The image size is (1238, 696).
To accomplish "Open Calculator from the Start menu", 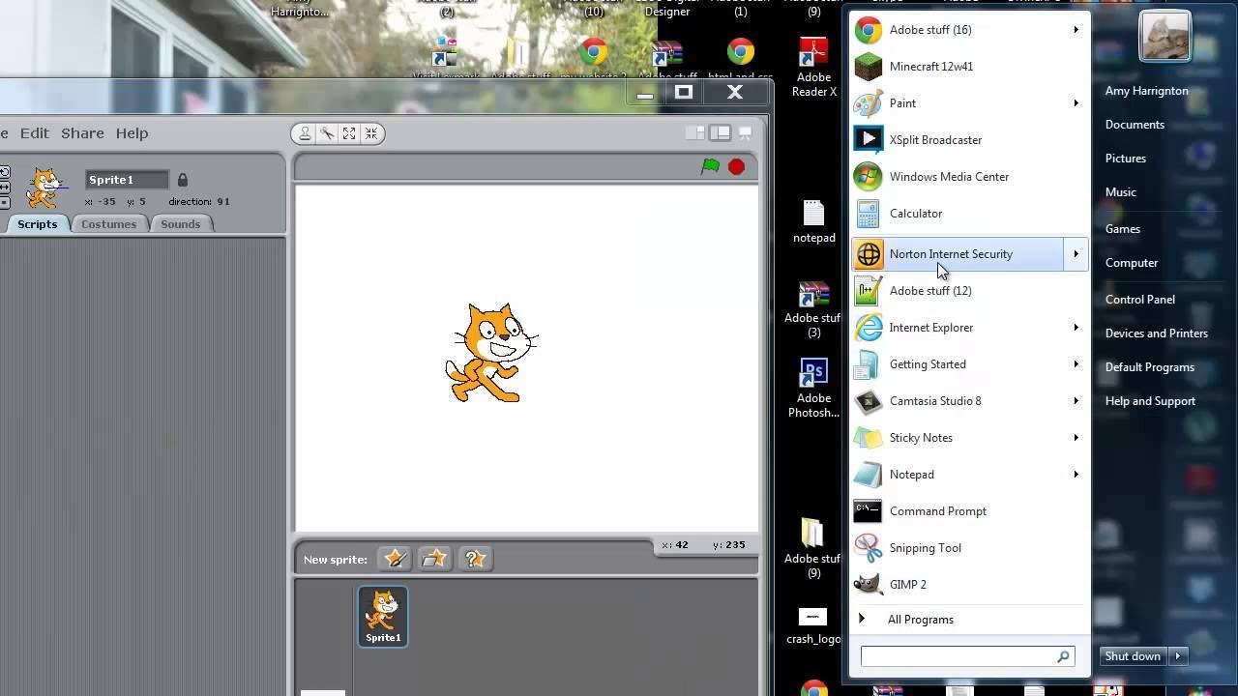I will pyautogui.click(x=970, y=214).
